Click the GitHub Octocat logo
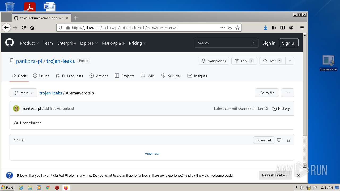Viewport: 340px width, 191px height. coord(10,43)
